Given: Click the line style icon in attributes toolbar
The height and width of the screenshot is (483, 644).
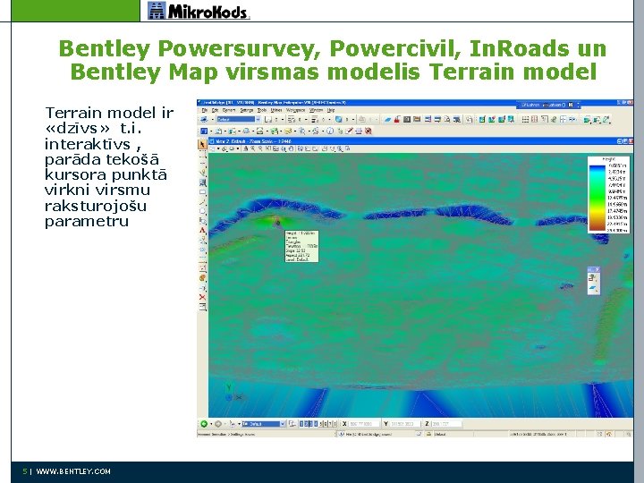Looking at the screenshot, I should [292, 120].
